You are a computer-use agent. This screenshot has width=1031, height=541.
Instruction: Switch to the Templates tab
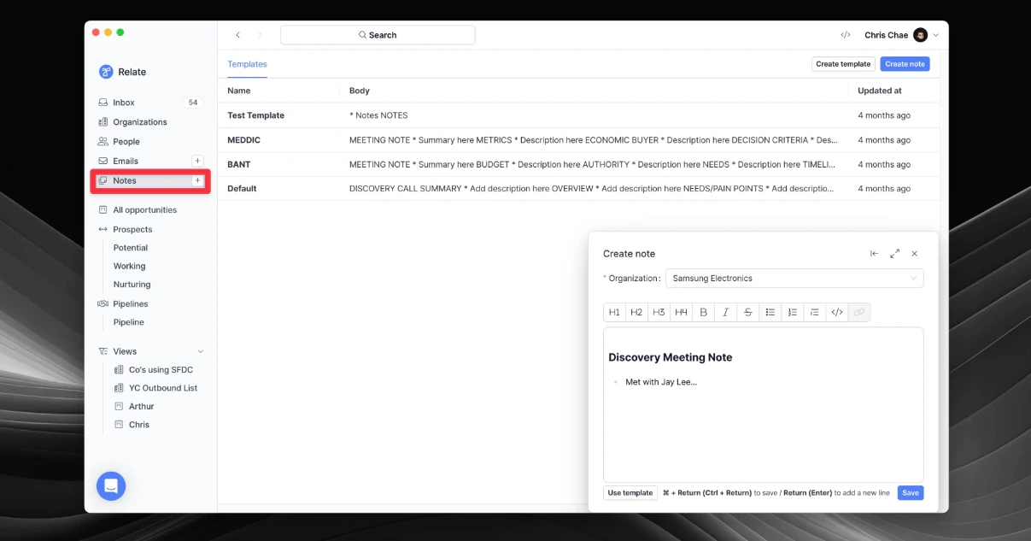pos(247,64)
